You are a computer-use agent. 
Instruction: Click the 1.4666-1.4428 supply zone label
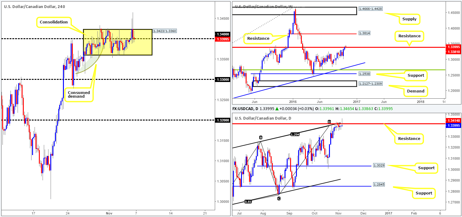pyautogui.click(x=370, y=9)
